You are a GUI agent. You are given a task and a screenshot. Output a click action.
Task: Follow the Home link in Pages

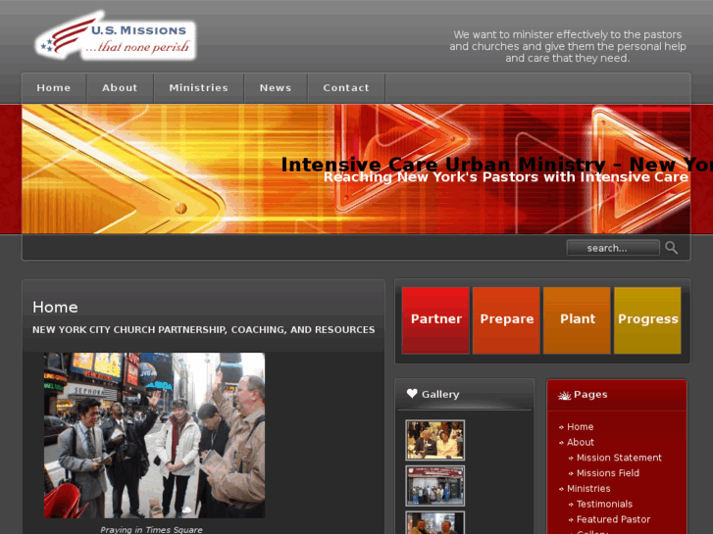tap(581, 427)
